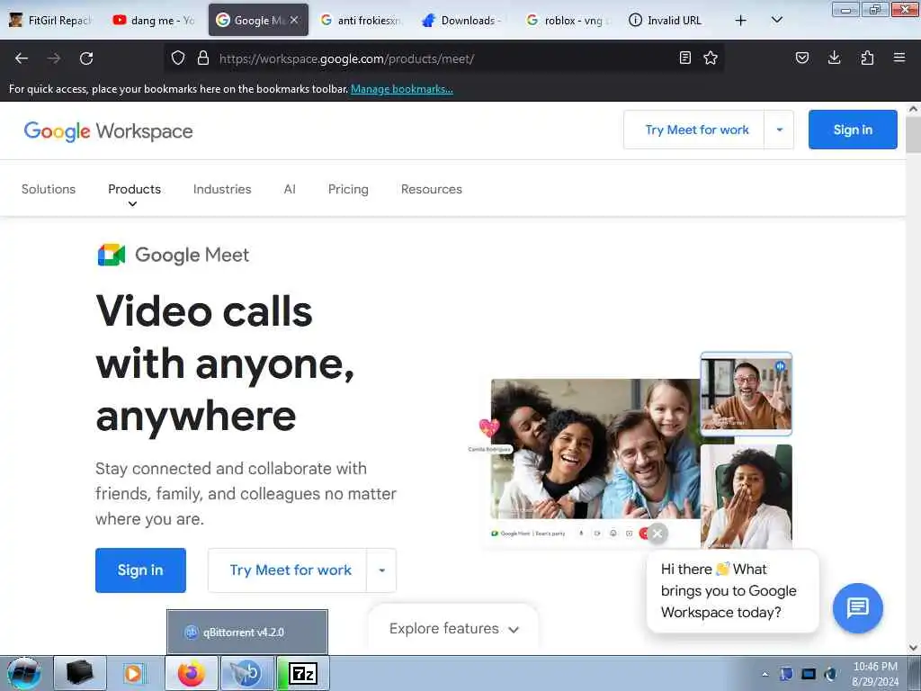Open the blue chat bubble button
The image size is (921, 691).
click(x=857, y=607)
